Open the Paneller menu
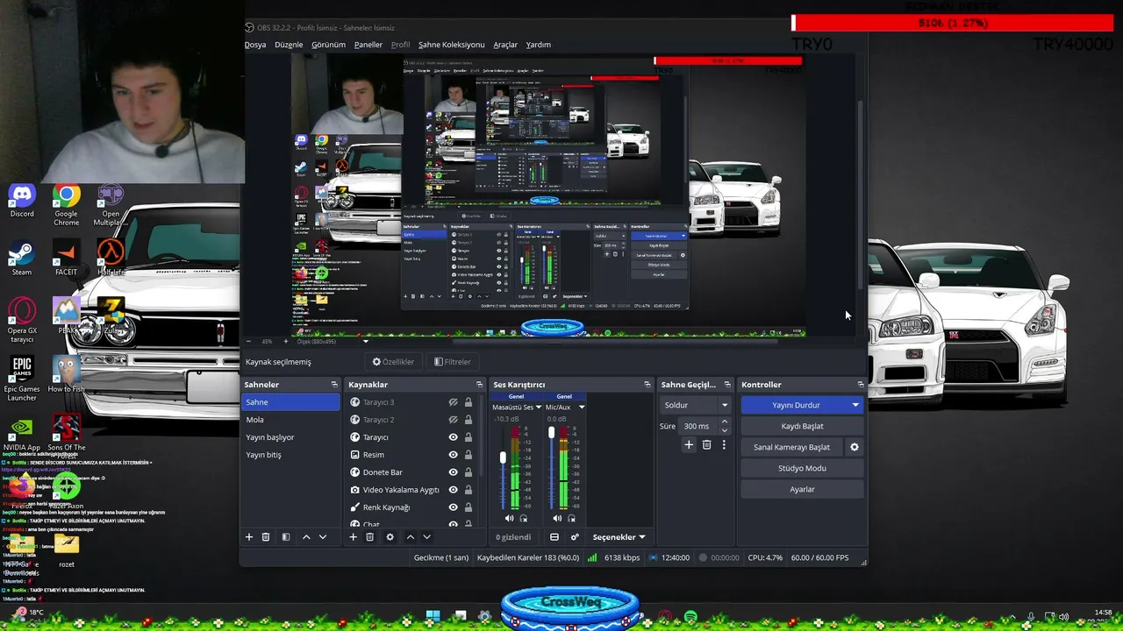Screen dimensions: 1123x631 (x=368, y=45)
